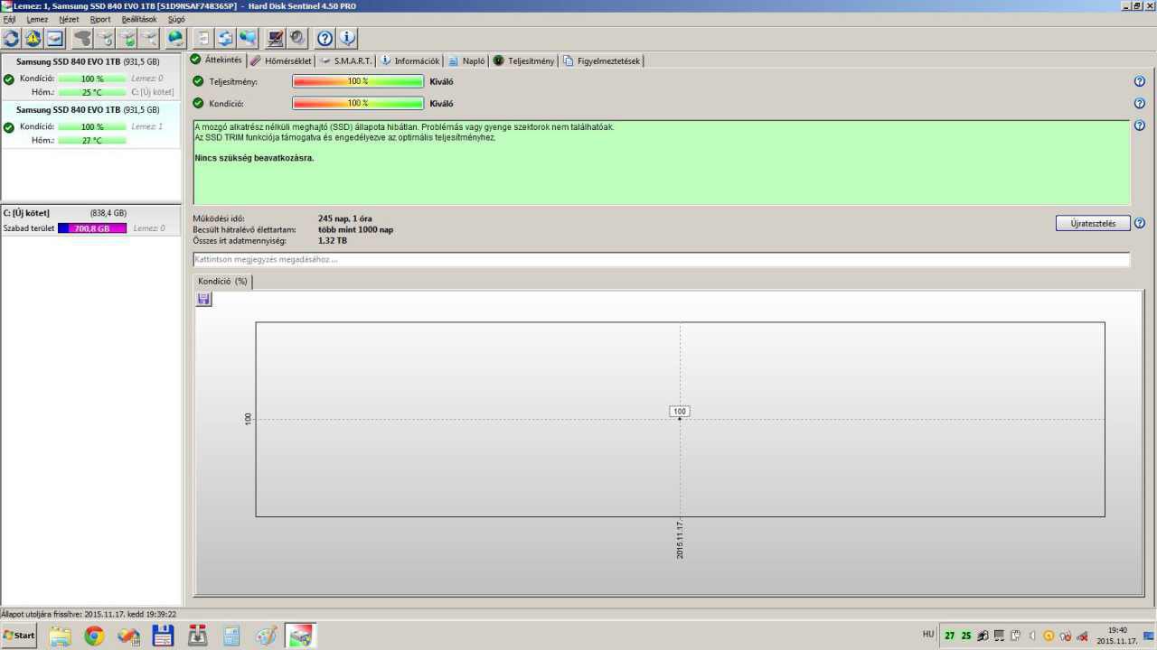Screen dimensions: 1157x650
Task: Select first Samsung SSD 840 EVO (Lemez: 0)
Action: pyautogui.click(x=90, y=77)
